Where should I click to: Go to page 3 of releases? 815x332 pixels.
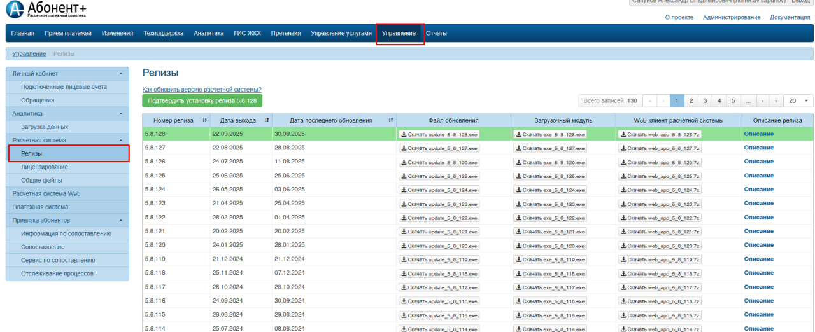705,101
